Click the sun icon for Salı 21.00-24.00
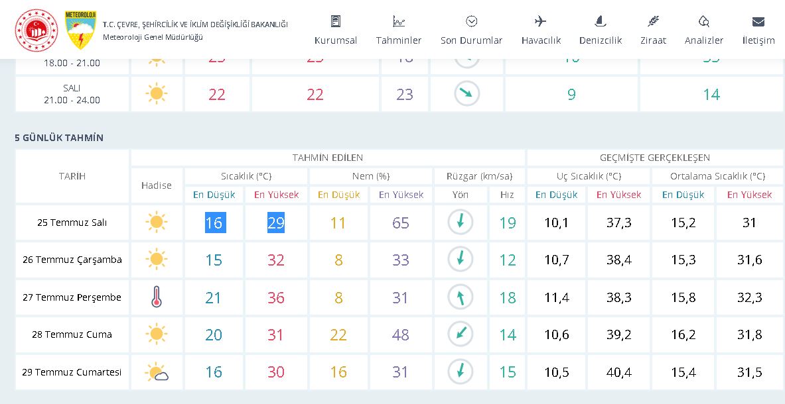This screenshot has height=404, width=785. click(x=157, y=94)
